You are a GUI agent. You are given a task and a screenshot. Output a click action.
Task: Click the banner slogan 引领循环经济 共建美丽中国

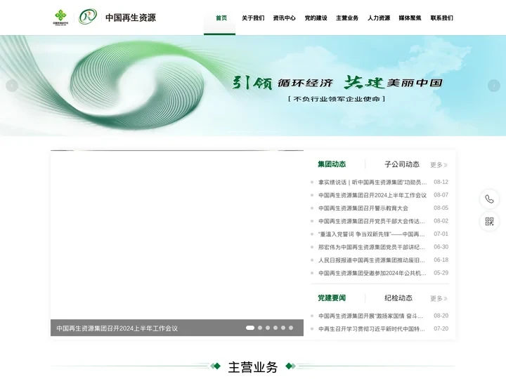click(x=337, y=83)
